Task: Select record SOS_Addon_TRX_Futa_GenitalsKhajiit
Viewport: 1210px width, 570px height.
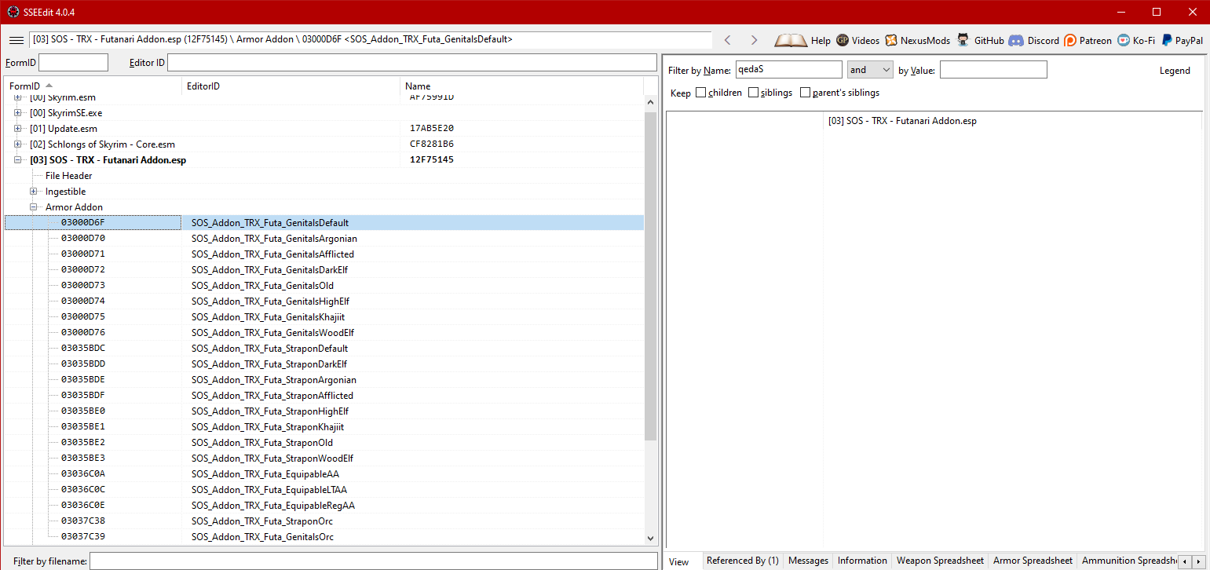Action: (324, 317)
